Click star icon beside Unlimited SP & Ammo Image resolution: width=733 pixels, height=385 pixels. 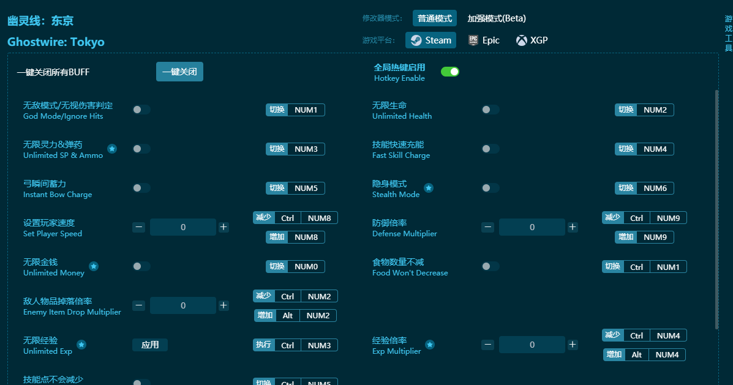112,149
